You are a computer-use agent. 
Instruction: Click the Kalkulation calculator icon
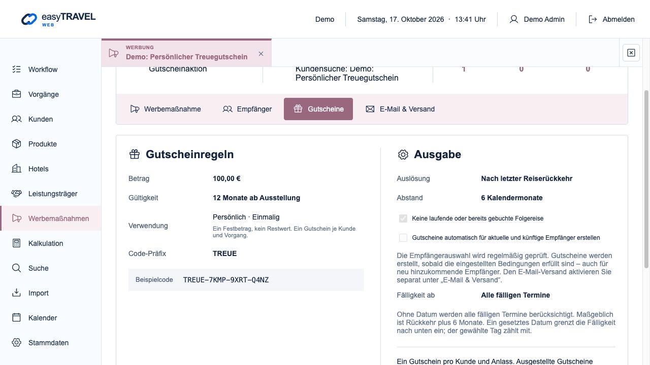(x=17, y=243)
